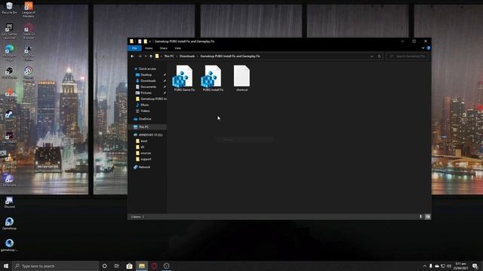Open the Recycle Bin desktop icon
Viewport: 483px width, 271px height.
9,8
